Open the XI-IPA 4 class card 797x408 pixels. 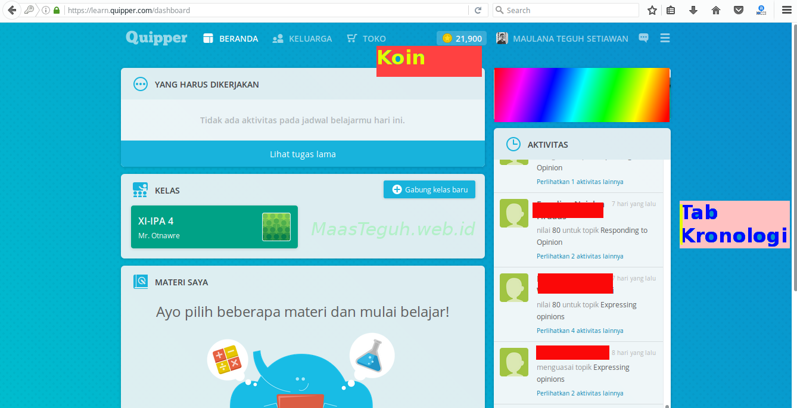(214, 227)
